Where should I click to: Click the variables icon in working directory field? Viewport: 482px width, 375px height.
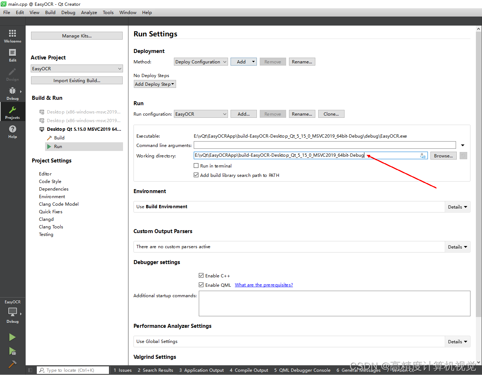[423, 156]
